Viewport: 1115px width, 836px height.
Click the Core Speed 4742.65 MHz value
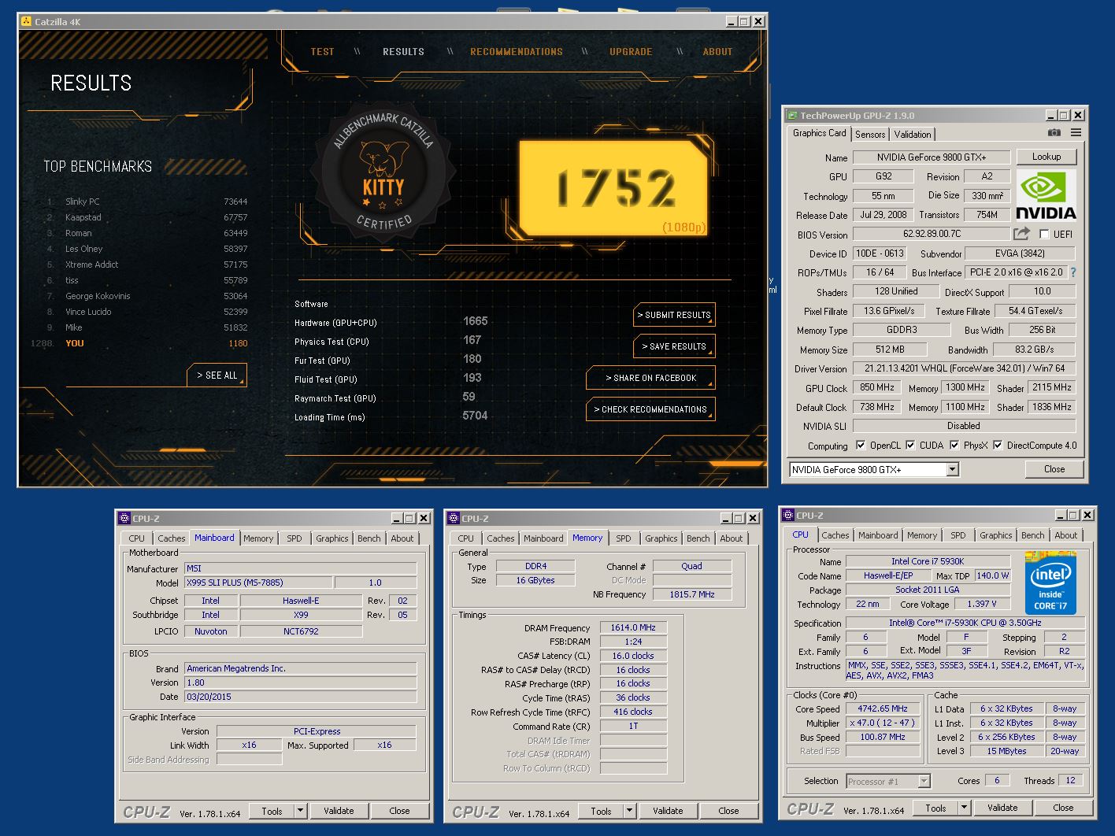[x=883, y=708]
